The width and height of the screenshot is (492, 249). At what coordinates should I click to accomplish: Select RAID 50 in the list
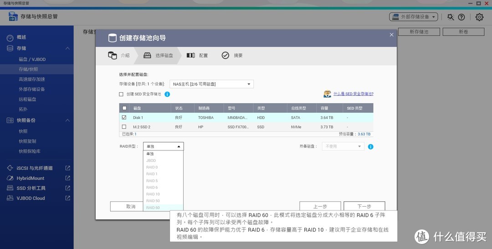pos(163,201)
